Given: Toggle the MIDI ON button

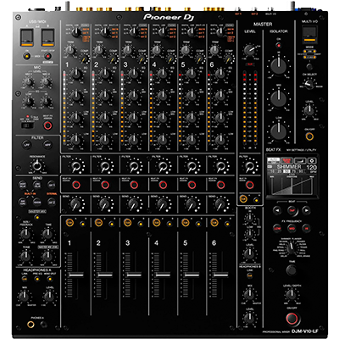Looking at the screenshot, I should coord(26,57).
